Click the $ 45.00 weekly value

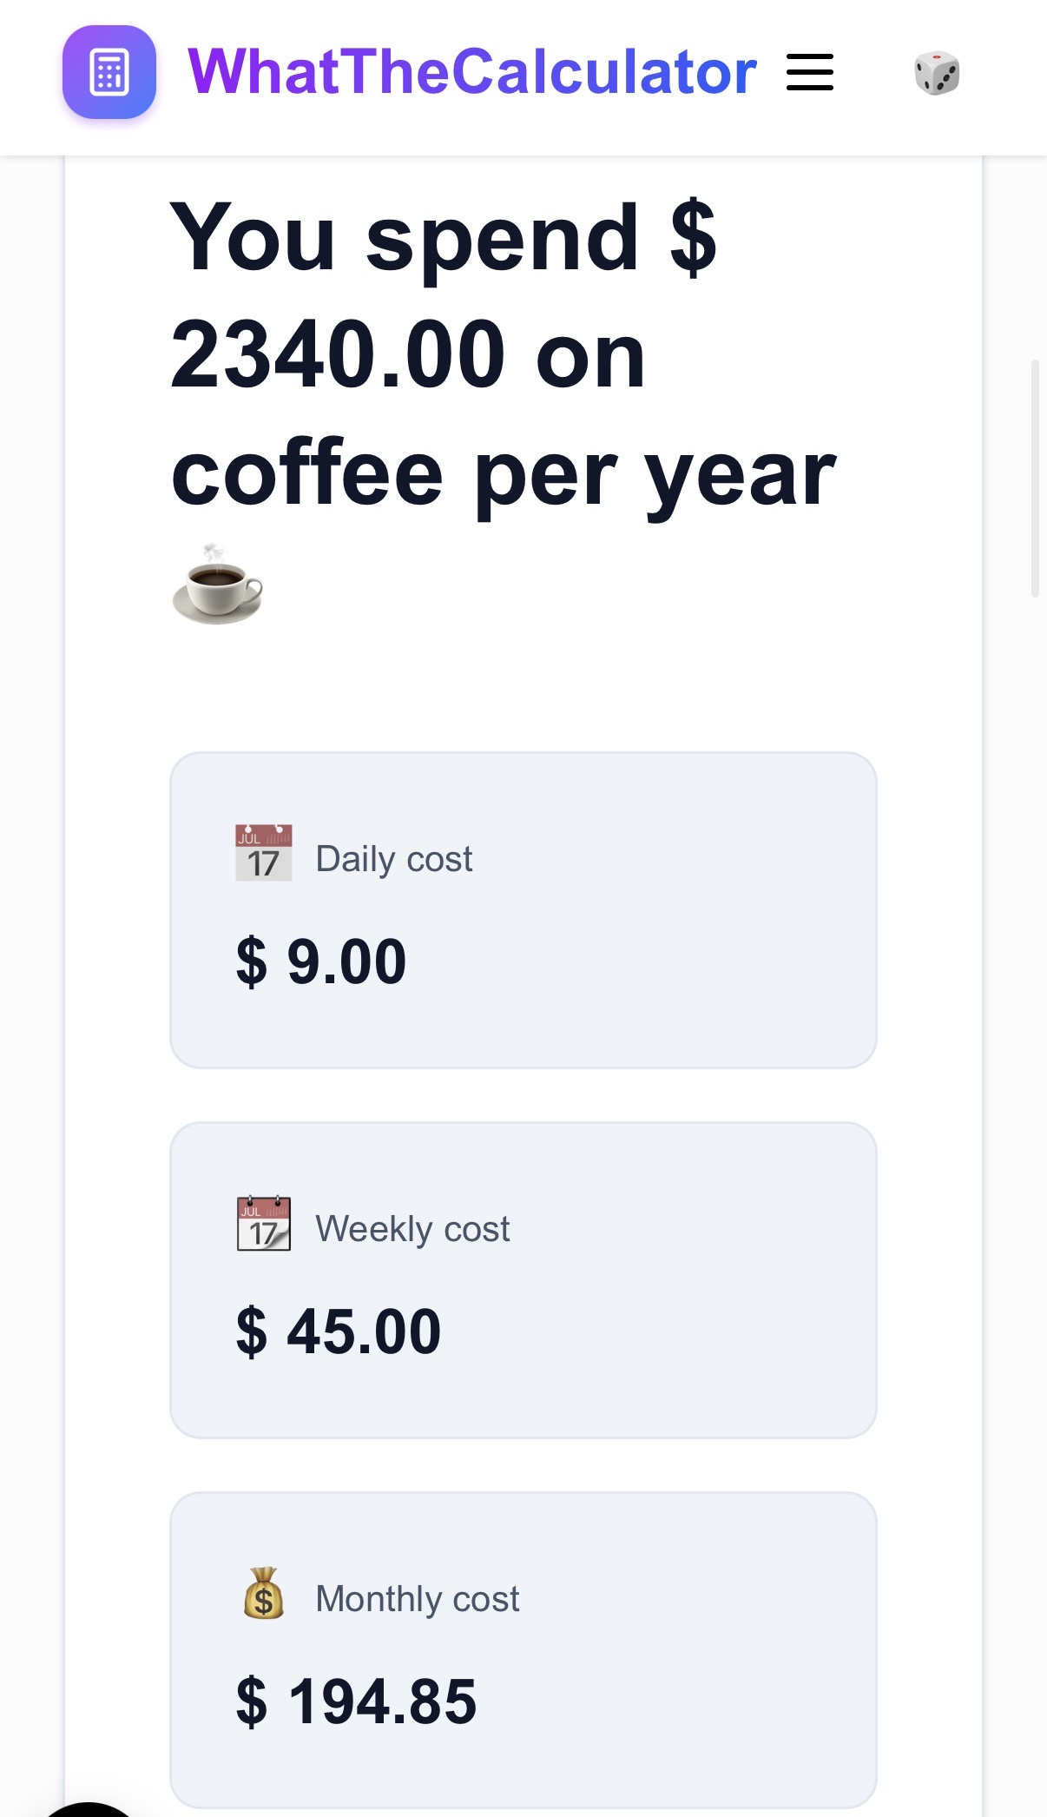(x=340, y=1331)
